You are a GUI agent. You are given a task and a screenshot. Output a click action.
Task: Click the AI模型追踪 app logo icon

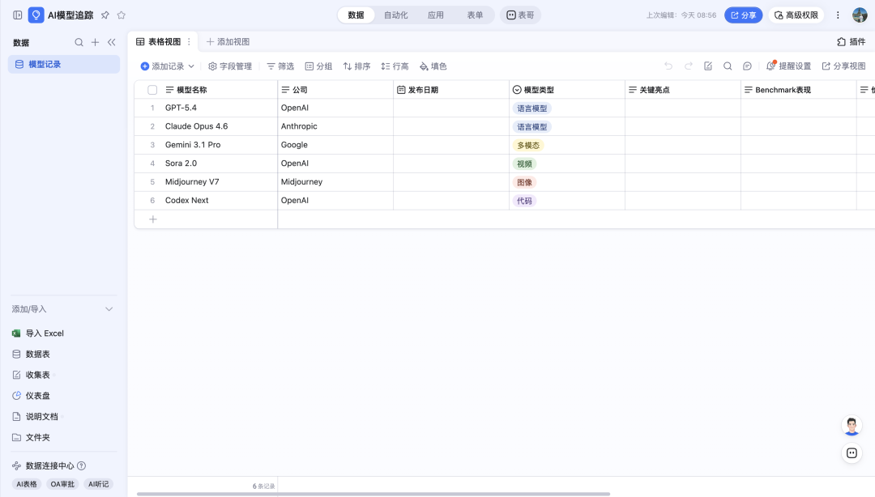pos(36,15)
